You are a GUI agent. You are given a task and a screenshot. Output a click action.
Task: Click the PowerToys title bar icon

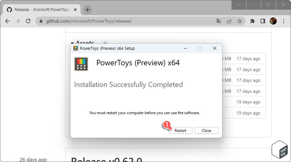tap(76, 49)
